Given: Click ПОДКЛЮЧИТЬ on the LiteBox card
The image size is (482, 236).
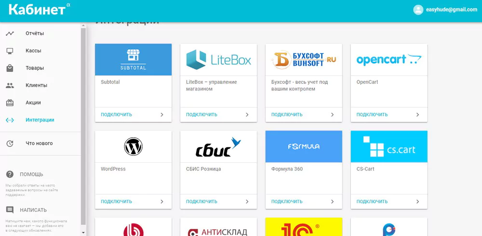Looking at the screenshot, I should (x=201, y=115).
